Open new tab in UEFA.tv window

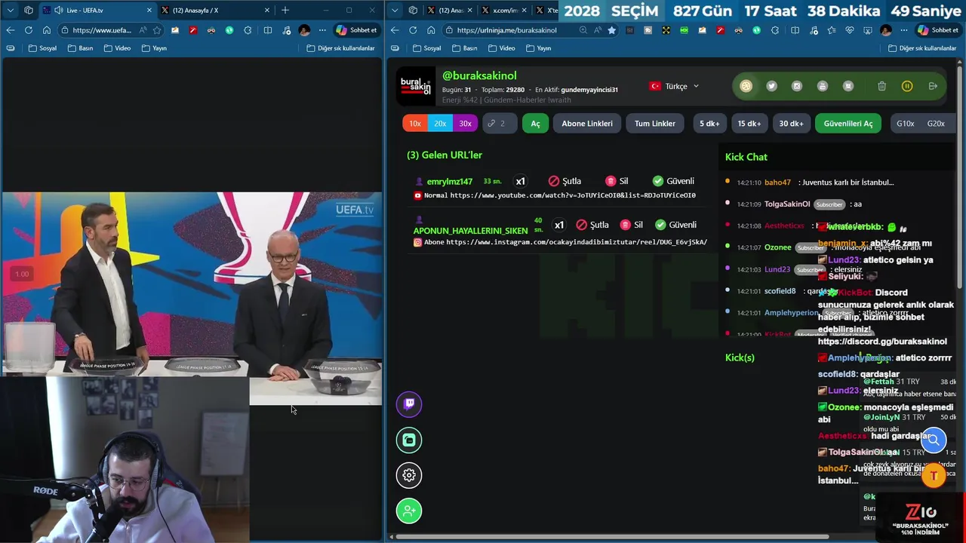point(285,11)
